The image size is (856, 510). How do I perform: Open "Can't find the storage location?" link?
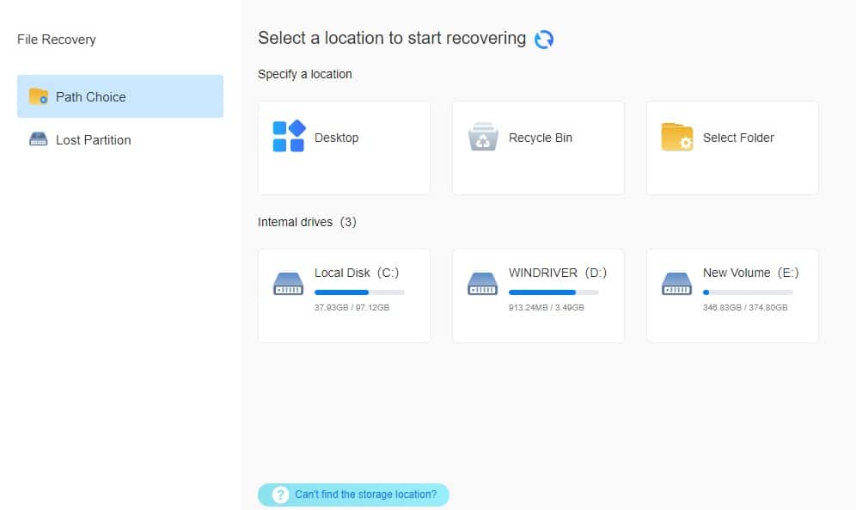coord(365,495)
